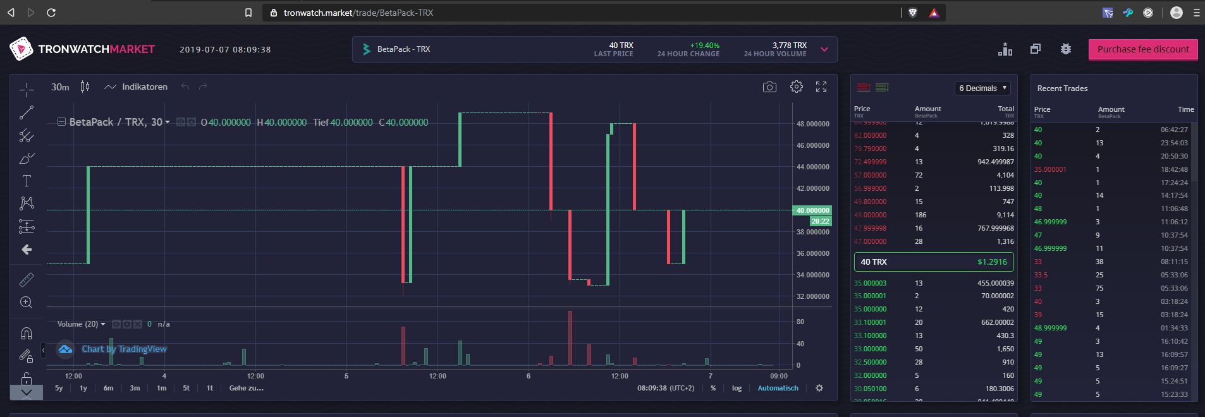Expand the BetaPack - TRX market selector
The height and width of the screenshot is (417, 1205).
[x=824, y=49]
